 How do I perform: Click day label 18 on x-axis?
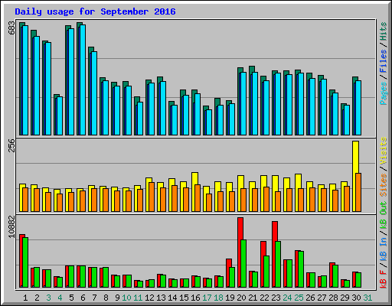pyautogui.click(x=218, y=298)
